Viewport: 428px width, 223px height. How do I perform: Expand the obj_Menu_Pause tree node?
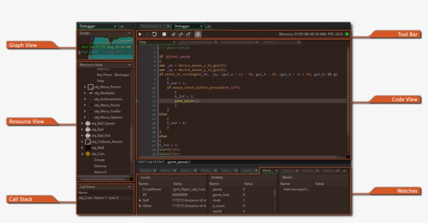(85, 105)
